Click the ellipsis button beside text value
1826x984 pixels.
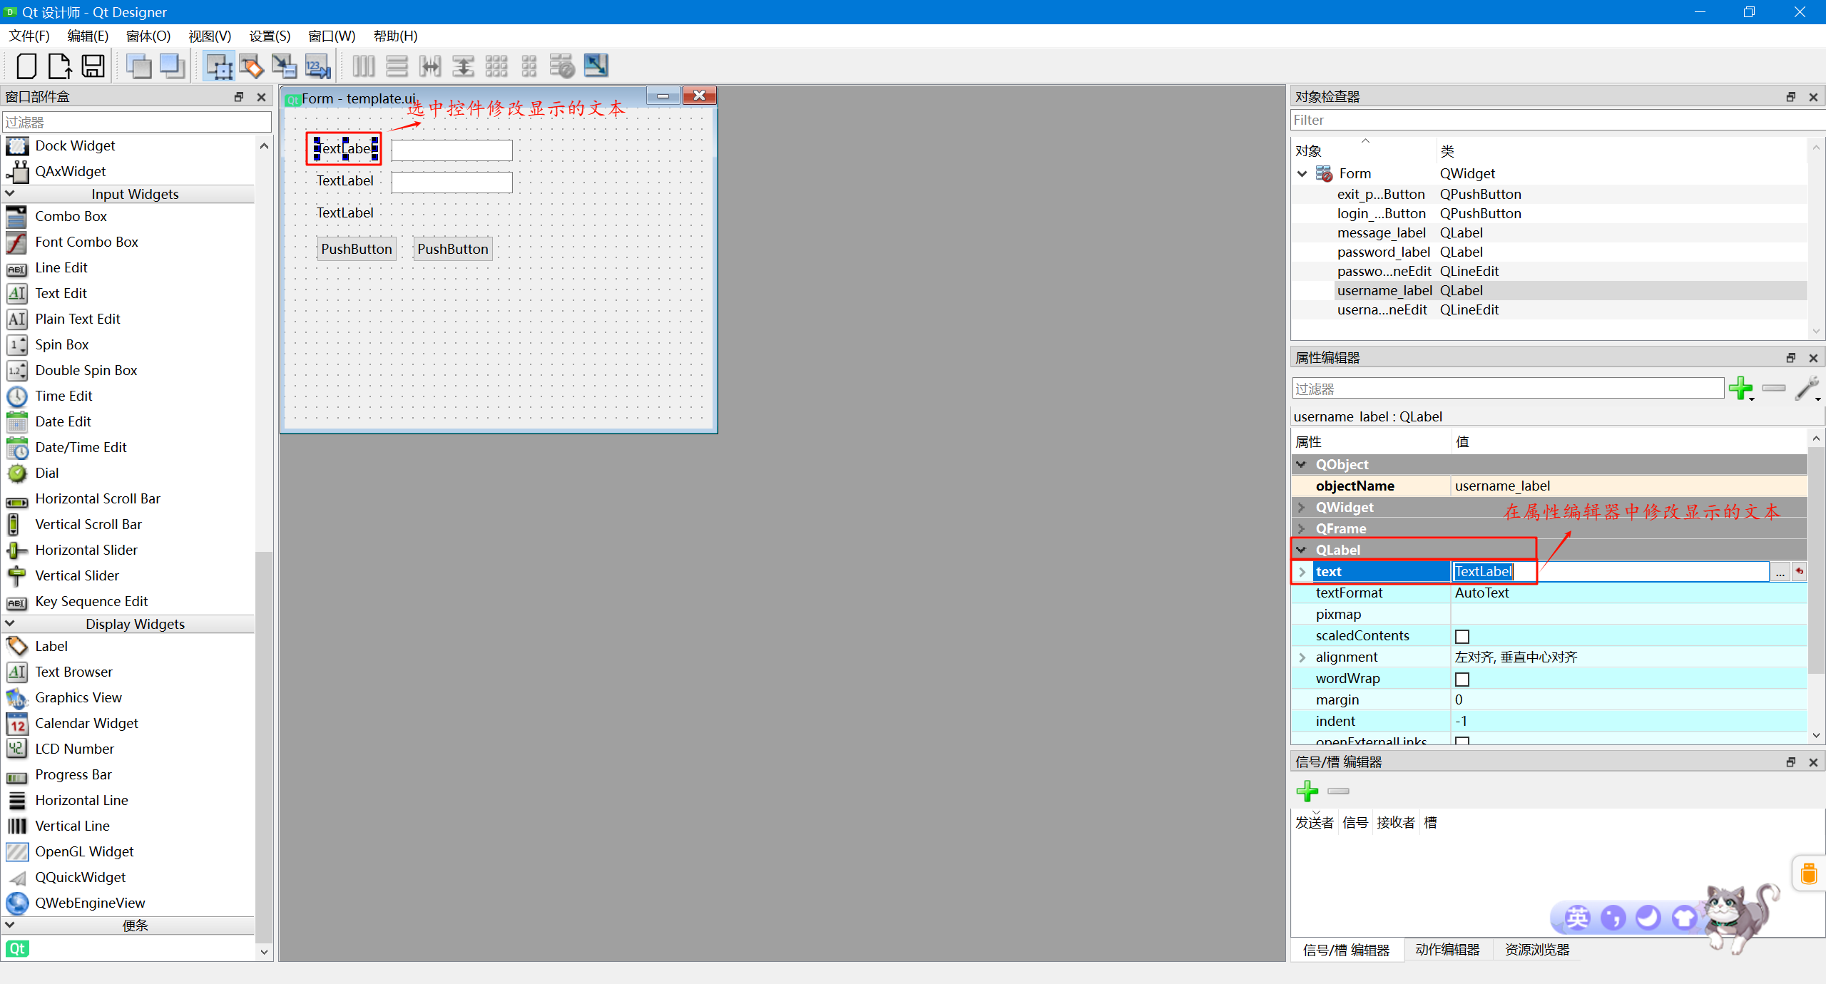point(1780,572)
